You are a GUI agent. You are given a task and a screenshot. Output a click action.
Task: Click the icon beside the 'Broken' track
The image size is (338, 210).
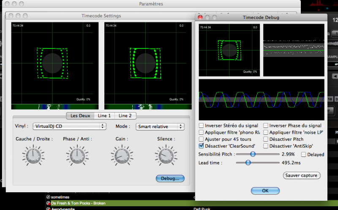tap(48, 203)
